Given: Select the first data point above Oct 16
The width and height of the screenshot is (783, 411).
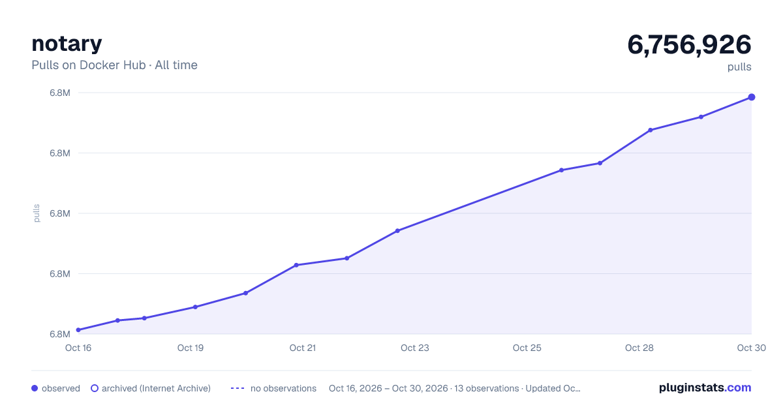Looking at the screenshot, I should 78,330.
